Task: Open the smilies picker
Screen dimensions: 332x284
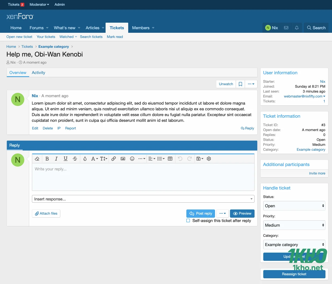Action: 132,158
